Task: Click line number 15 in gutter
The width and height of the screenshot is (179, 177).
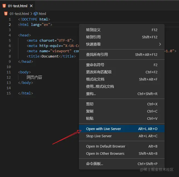Action: coord(9,93)
